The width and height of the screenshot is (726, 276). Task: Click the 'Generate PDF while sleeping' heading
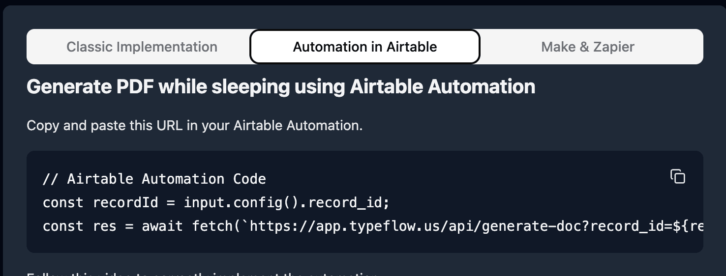(280, 87)
